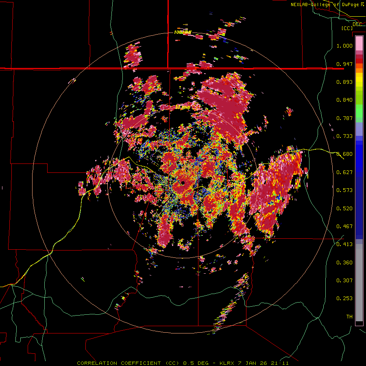Select the 0.840 legend value
This screenshot has height=366, width=366.
coord(344,100)
